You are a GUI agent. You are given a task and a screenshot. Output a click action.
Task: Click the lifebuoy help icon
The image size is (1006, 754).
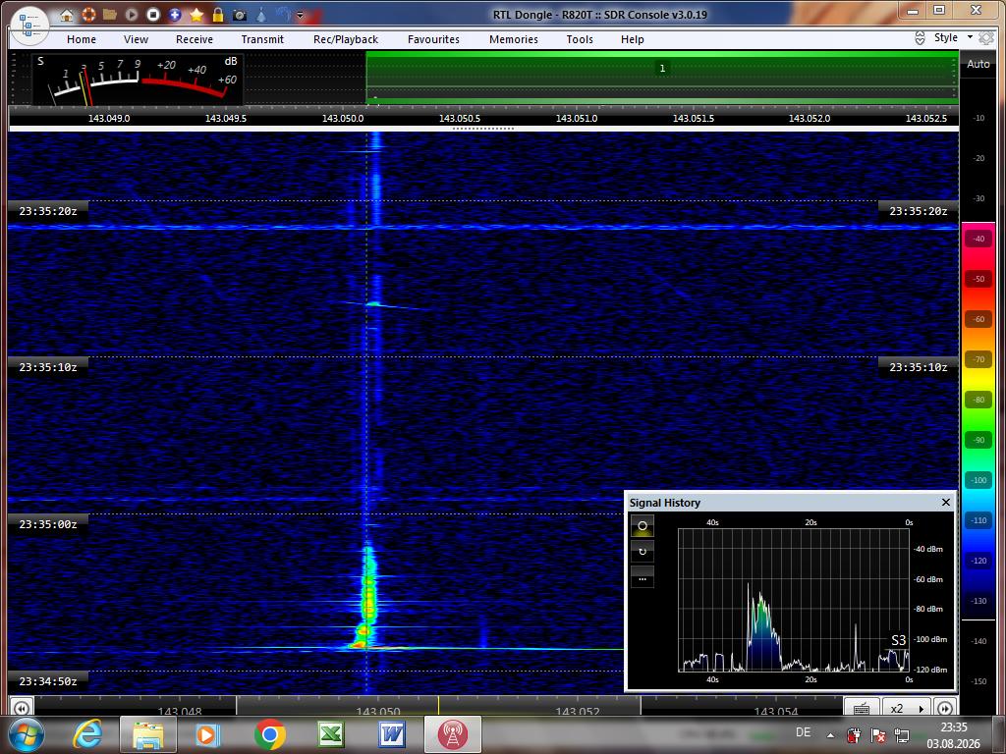tap(88, 14)
